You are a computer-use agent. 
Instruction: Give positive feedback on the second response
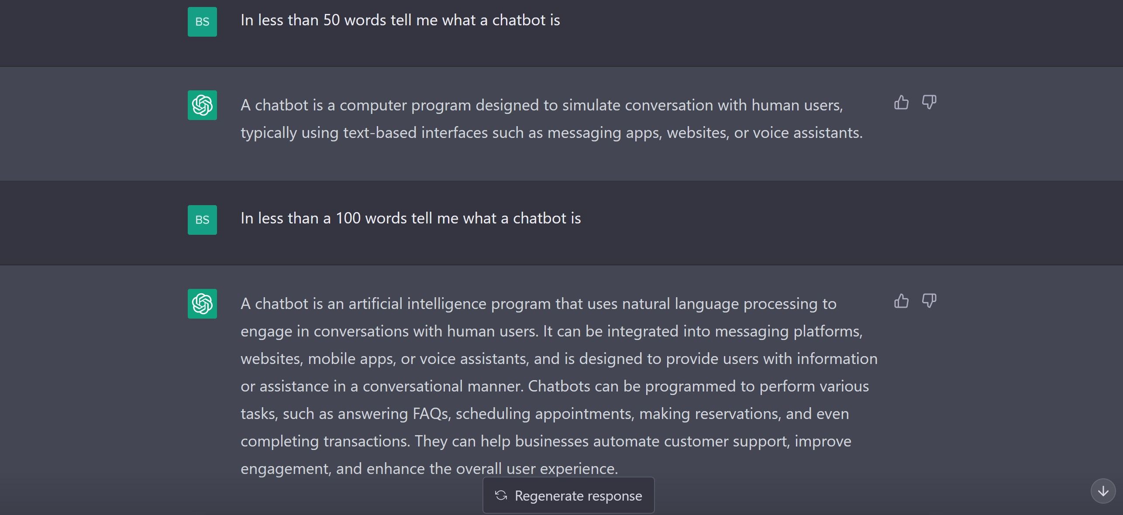coord(902,301)
